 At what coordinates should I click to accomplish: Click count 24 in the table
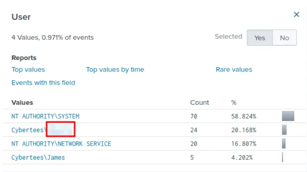(194, 130)
